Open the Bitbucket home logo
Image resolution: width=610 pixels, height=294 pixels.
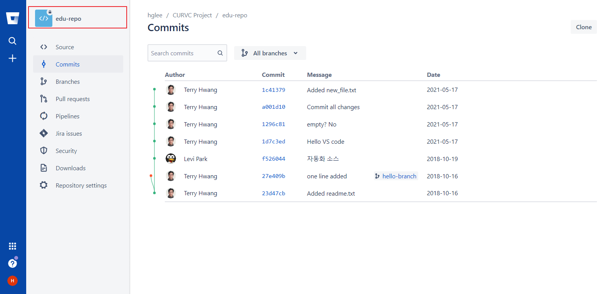[x=13, y=18]
